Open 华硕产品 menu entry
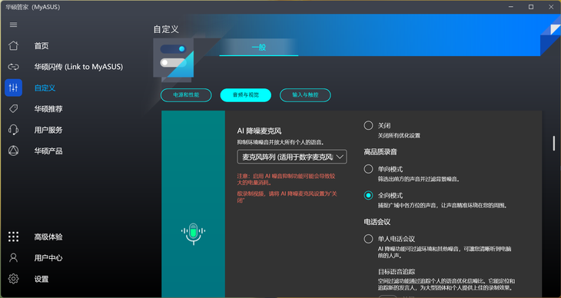 (x=48, y=151)
